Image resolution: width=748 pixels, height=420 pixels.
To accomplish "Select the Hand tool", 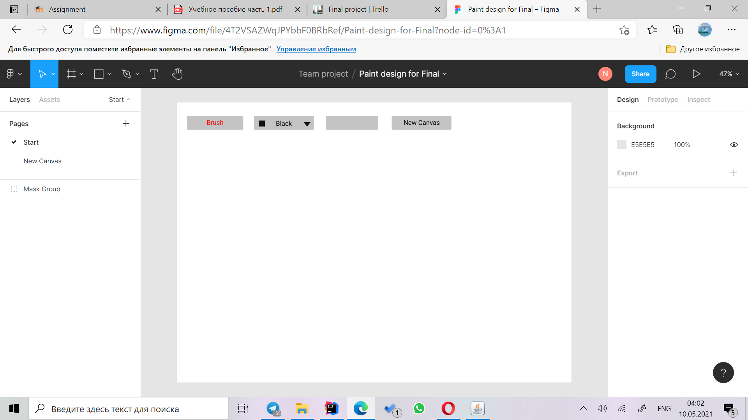I will 177,74.
